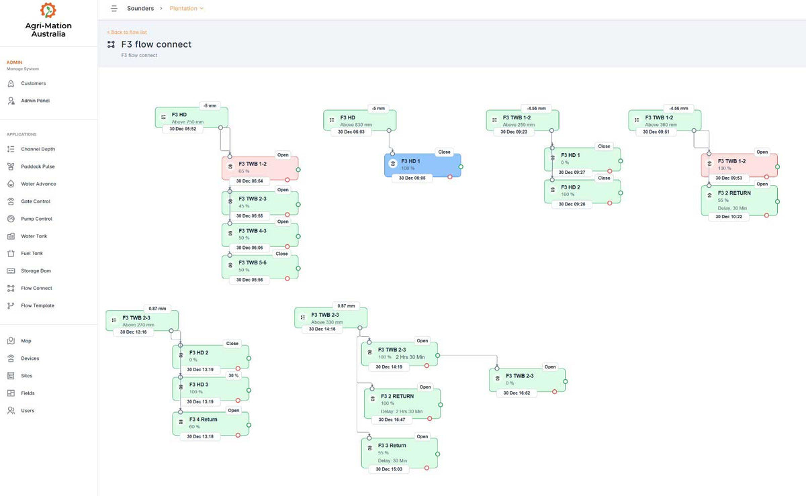The width and height of the screenshot is (806, 496).
Task: Click -5 mm label on F3 HD Above 830 mm
Action: click(379, 108)
